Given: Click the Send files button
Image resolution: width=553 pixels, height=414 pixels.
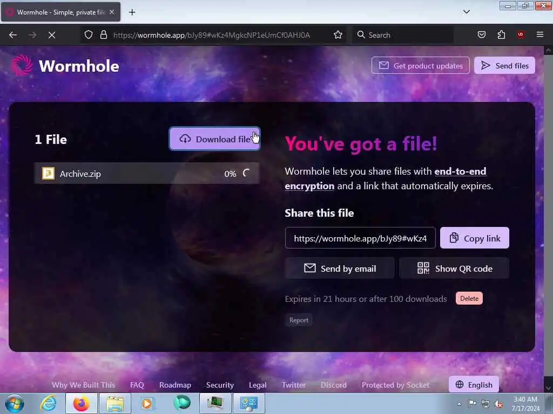Looking at the screenshot, I should point(504,65).
